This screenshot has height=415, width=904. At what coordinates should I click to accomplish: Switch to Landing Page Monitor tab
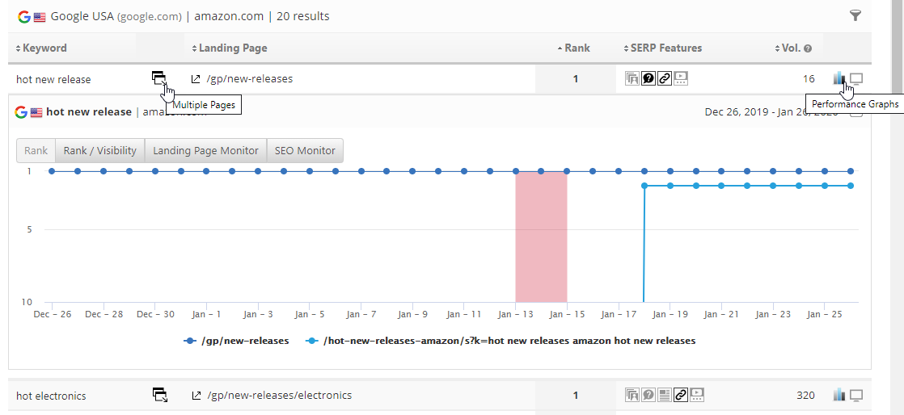click(x=205, y=150)
